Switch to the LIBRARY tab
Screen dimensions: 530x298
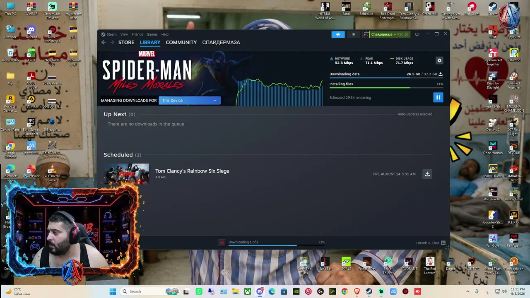(x=150, y=42)
